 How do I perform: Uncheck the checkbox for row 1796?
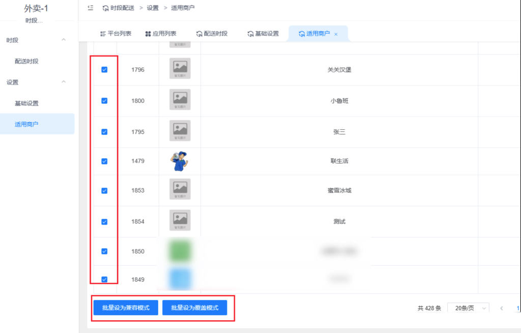tap(104, 70)
